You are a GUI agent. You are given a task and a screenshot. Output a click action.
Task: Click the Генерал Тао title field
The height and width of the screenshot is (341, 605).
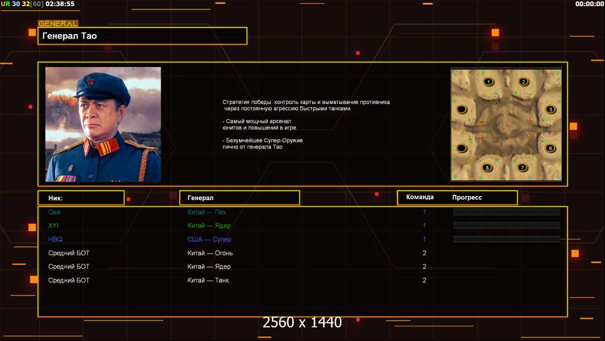click(142, 36)
